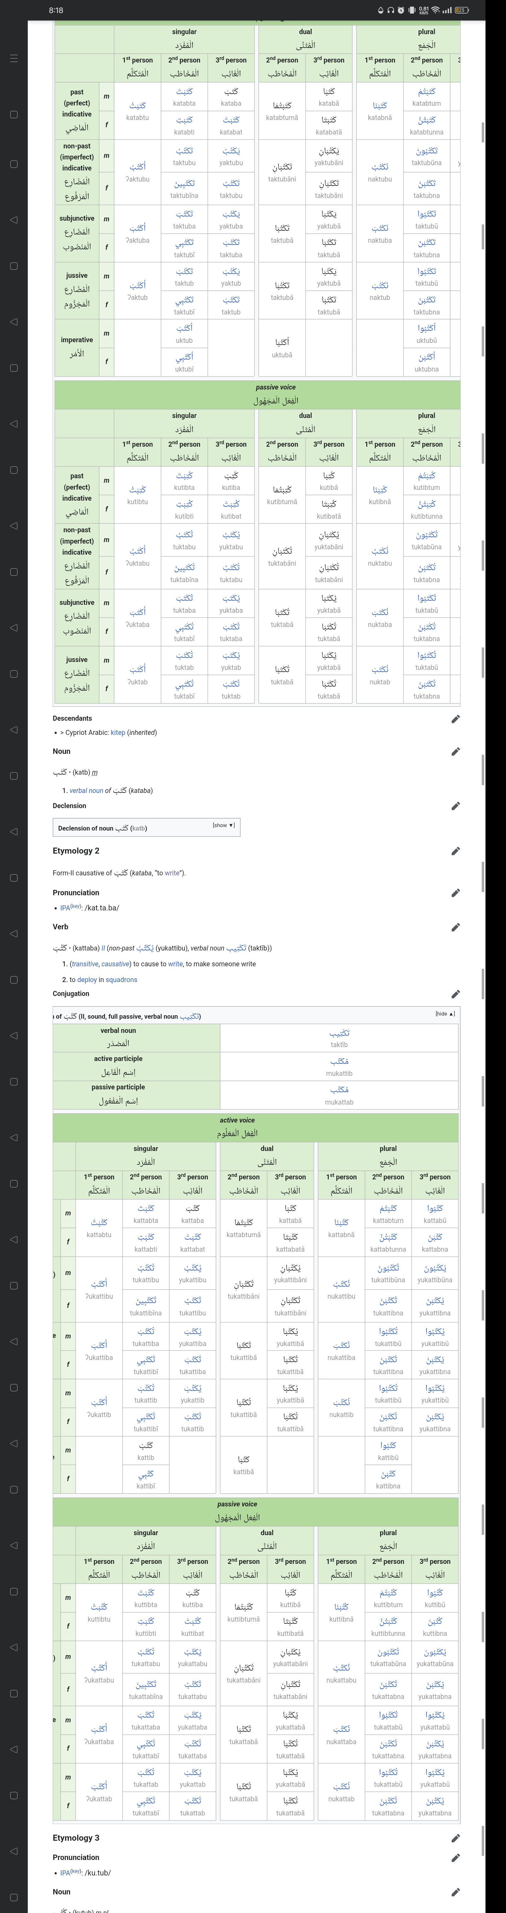
Task: Select the 'Descendants' heading text
Action: 72,719
